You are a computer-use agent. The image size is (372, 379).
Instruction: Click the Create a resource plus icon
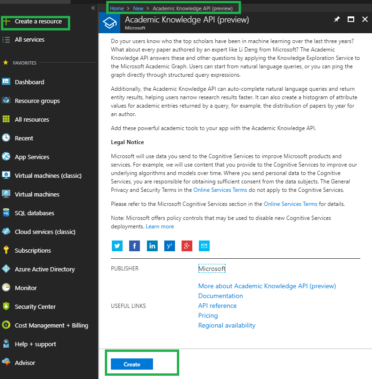click(6, 22)
